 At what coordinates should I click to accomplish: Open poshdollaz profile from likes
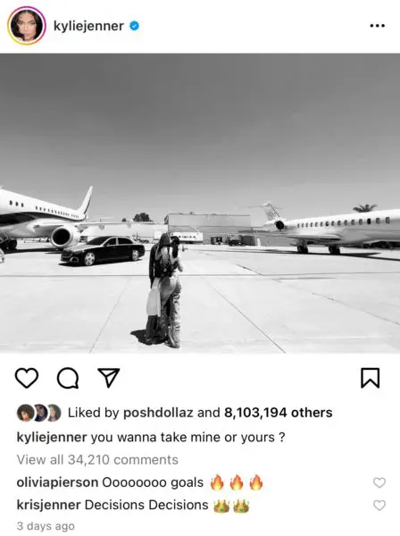point(158,413)
